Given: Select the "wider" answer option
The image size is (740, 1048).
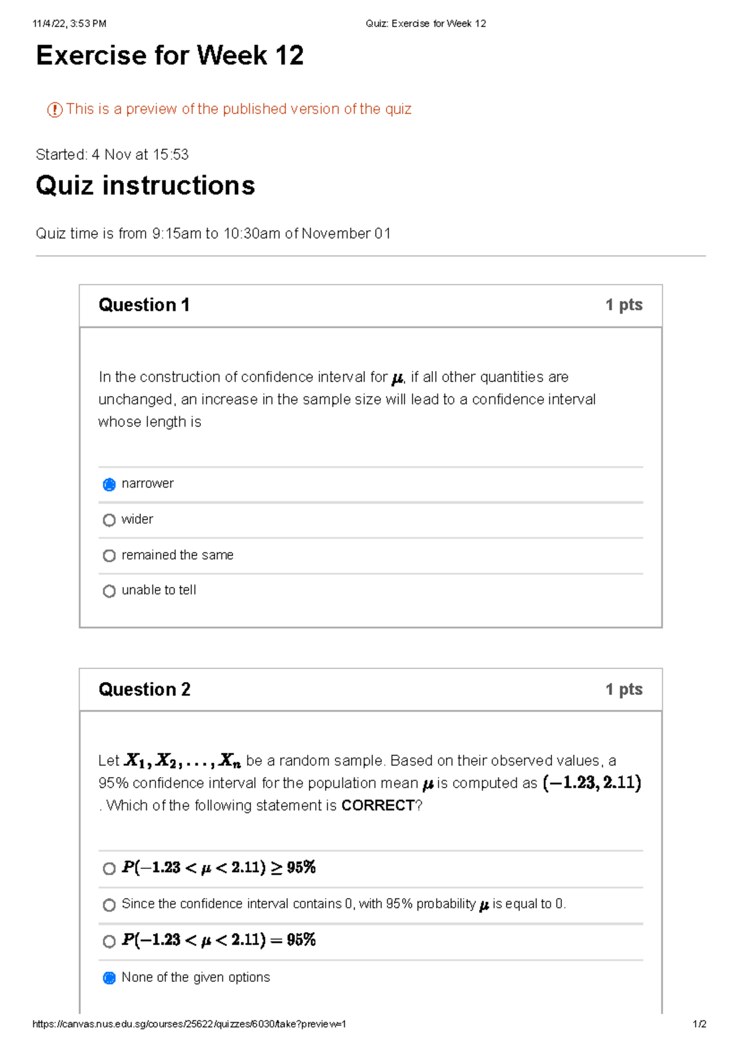Looking at the screenshot, I should coord(138,519).
